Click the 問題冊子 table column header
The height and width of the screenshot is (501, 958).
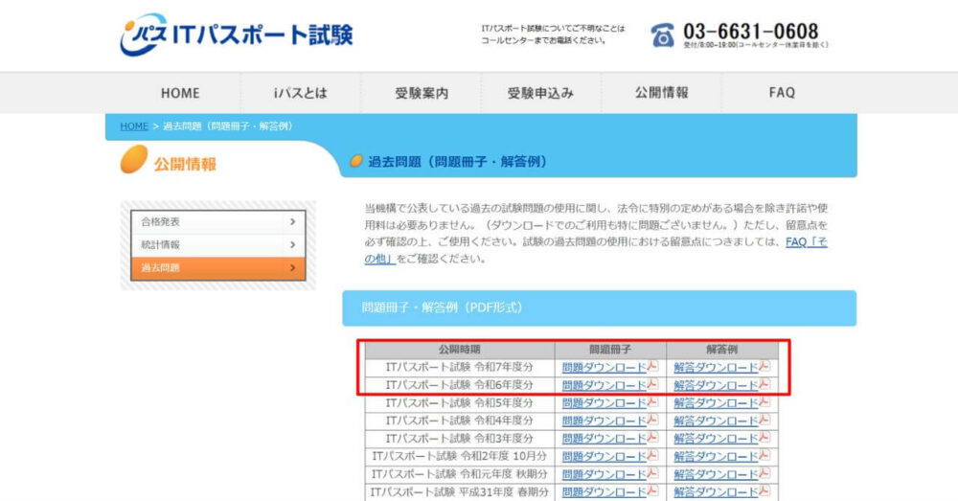pos(609,350)
